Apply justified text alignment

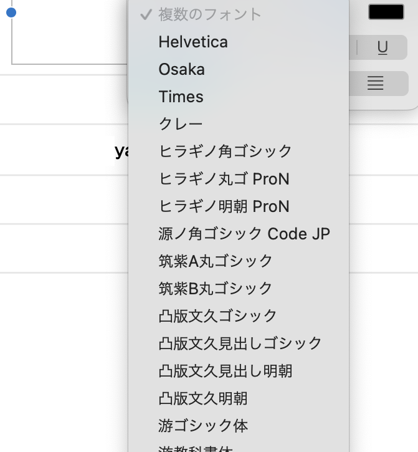tap(375, 83)
